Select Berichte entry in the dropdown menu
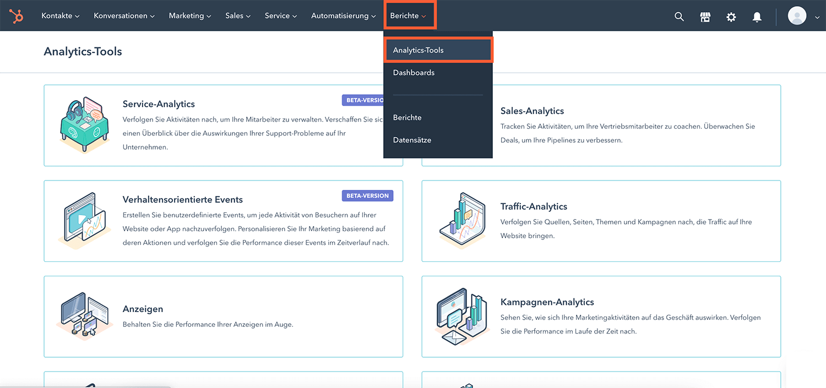The image size is (826, 388). (x=438, y=118)
